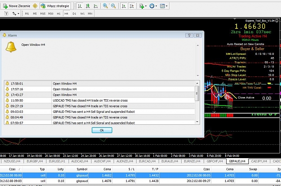The height and width of the screenshot is (186, 281).
Task: Click the alert list vertical scrollbar
Action: click(197, 102)
